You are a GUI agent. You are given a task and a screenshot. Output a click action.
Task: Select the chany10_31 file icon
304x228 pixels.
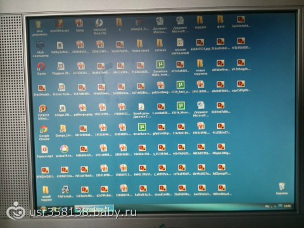pyautogui.click(x=140, y=25)
